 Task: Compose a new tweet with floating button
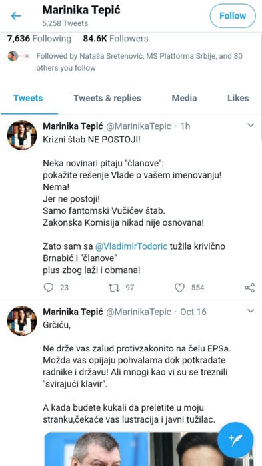click(235, 440)
